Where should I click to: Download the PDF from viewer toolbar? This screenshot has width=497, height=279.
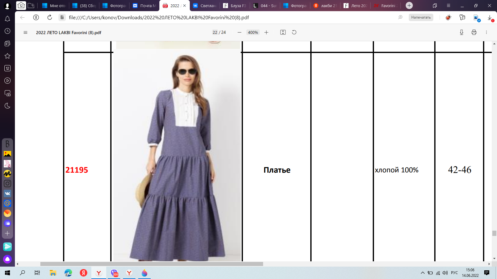pyautogui.click(x=462, y=33)
